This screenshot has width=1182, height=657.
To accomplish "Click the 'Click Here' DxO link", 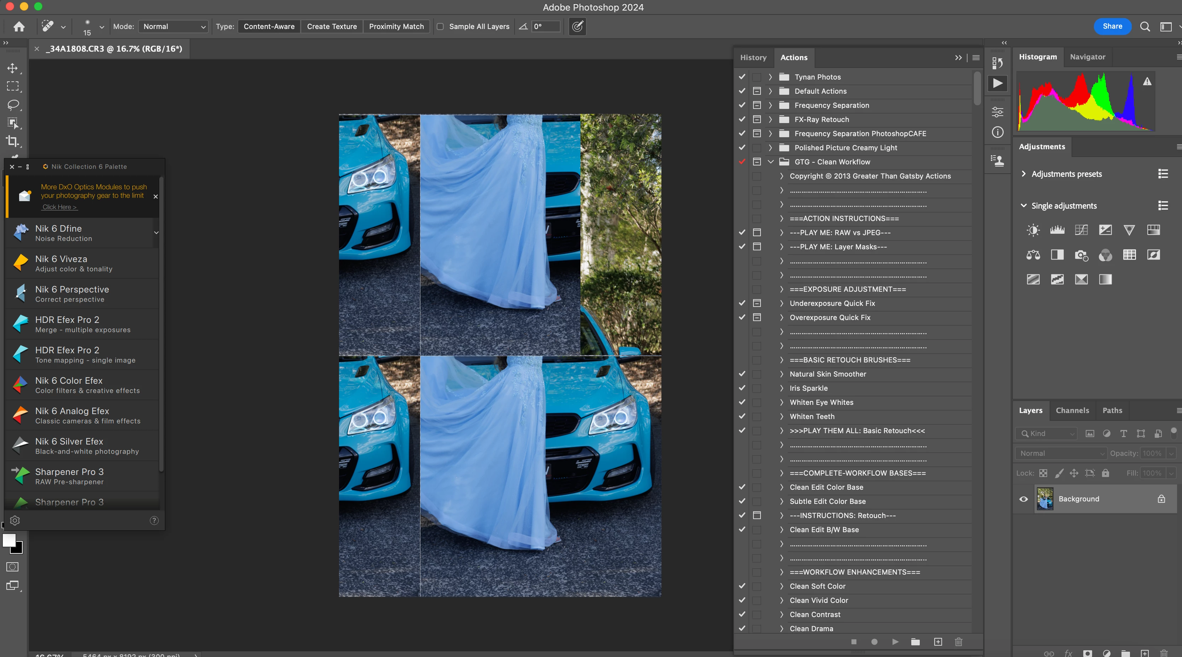I will click(59, 207).
